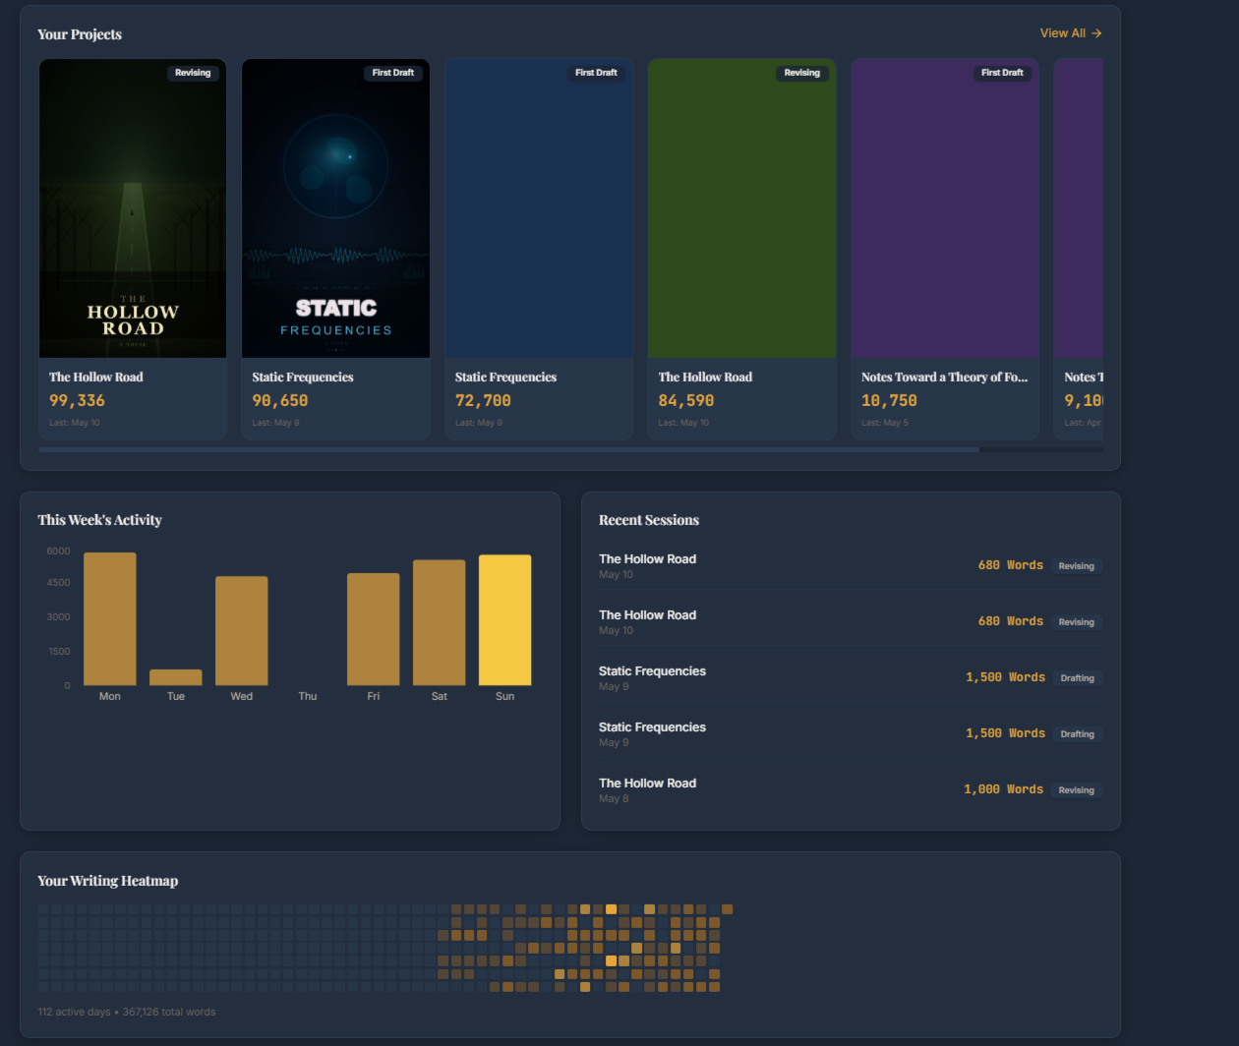Click the 72,700 word count
1239x1046 pixels.
[483, 401]
